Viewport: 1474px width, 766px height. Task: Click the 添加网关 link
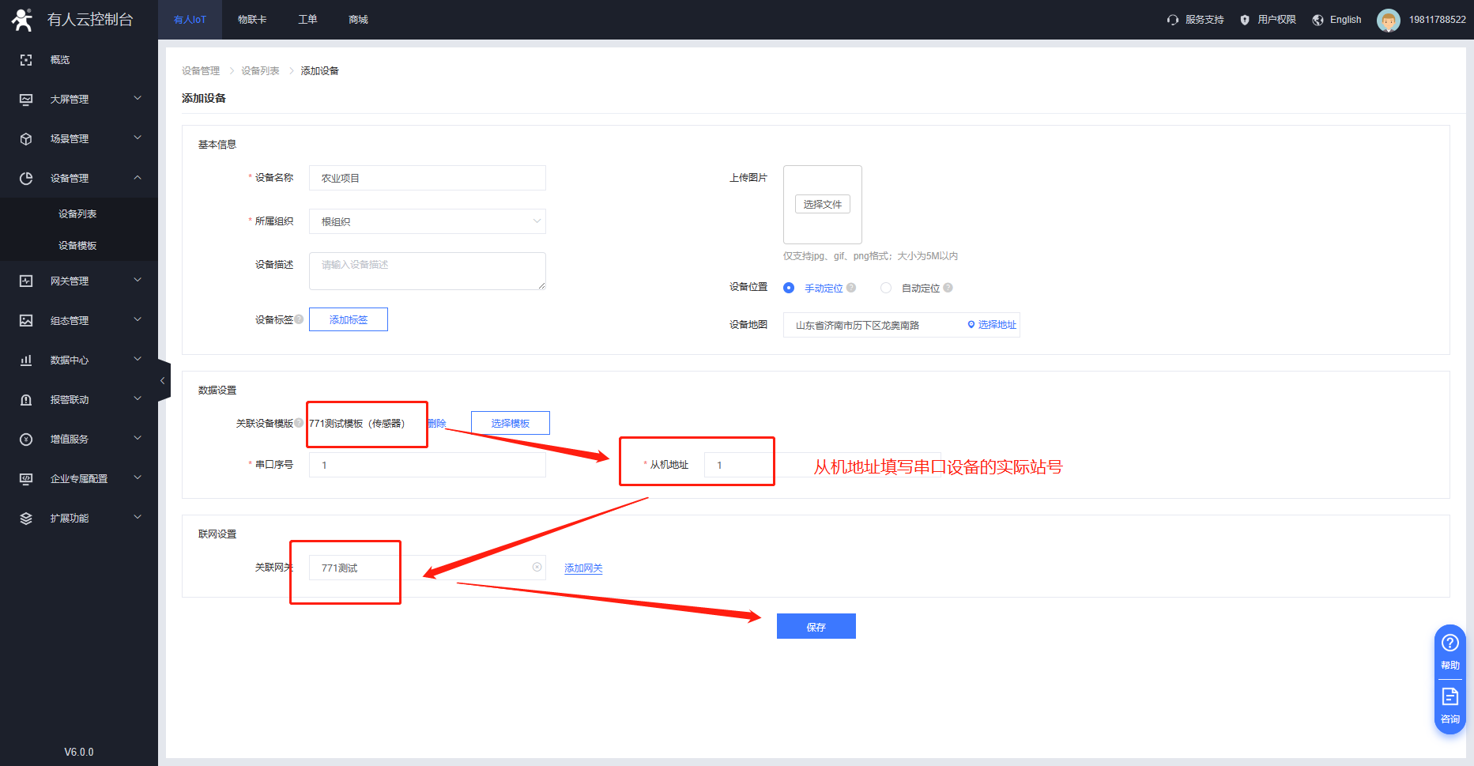[x=583, y=568]
